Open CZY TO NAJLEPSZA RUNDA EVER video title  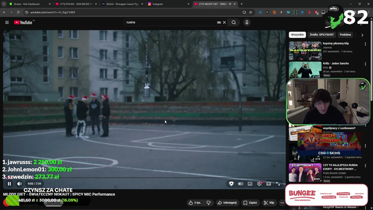[x=340, y=167]
